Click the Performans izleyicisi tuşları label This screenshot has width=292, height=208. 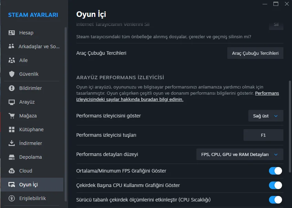[106, 135]
